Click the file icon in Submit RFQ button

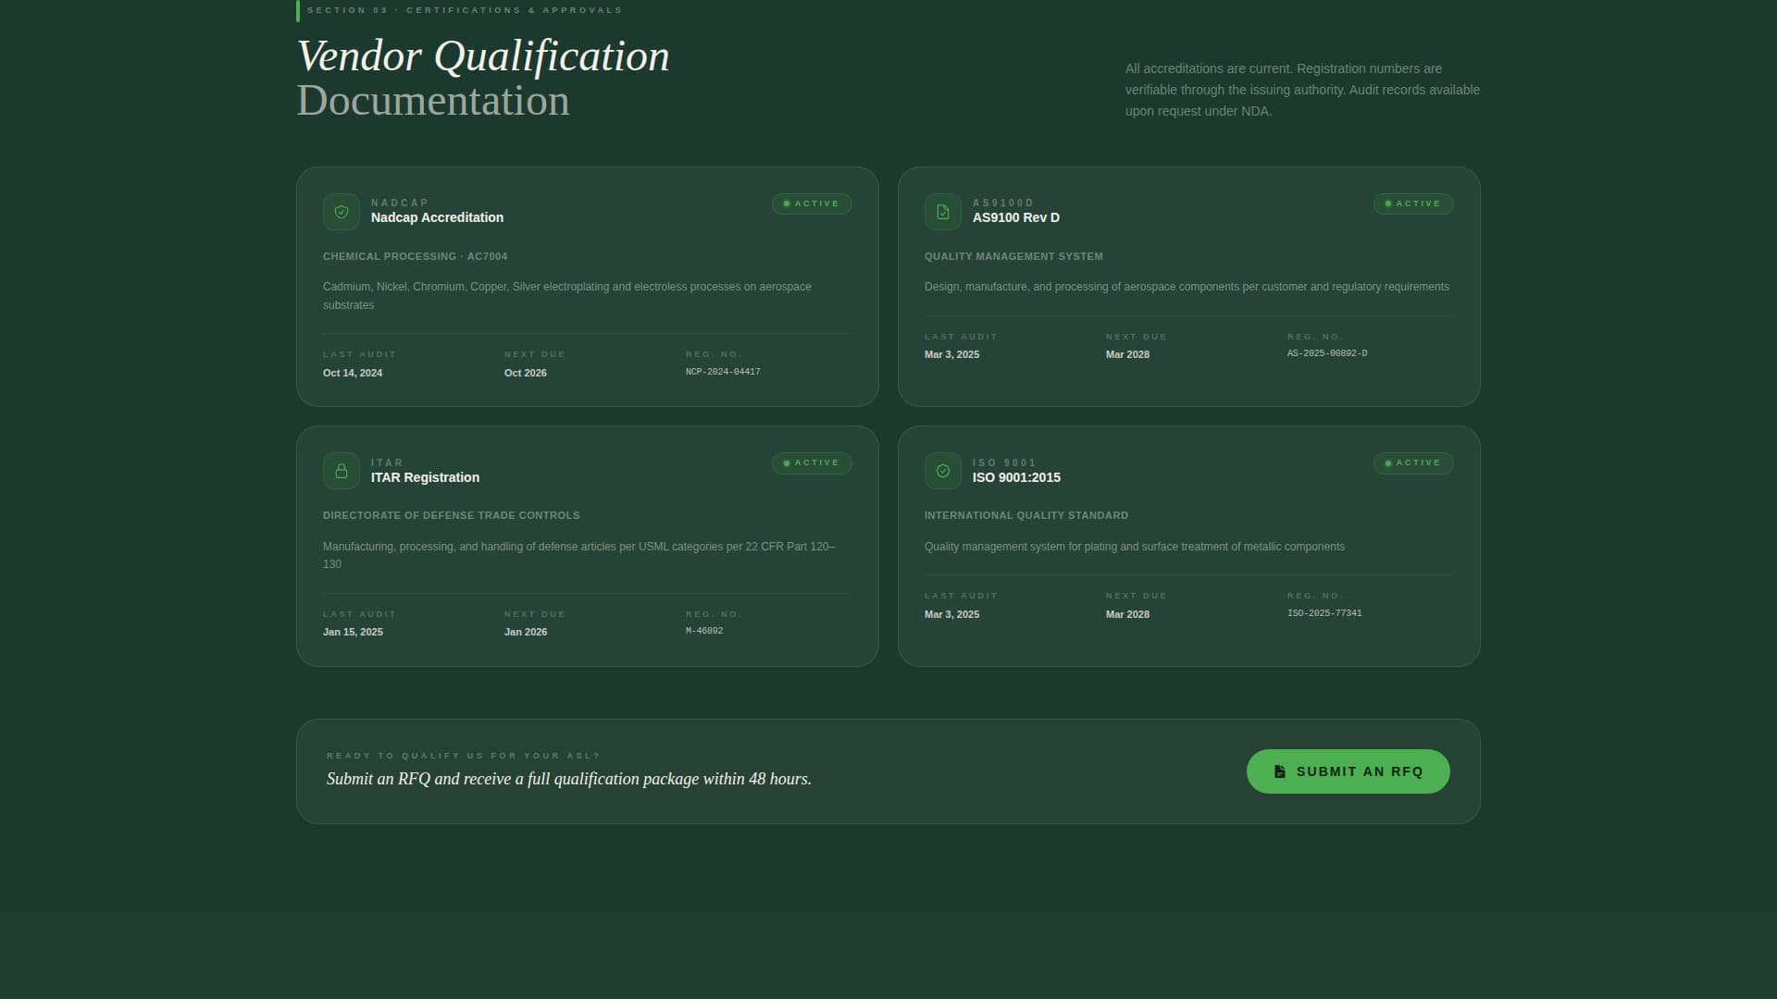coord(1279,771)
